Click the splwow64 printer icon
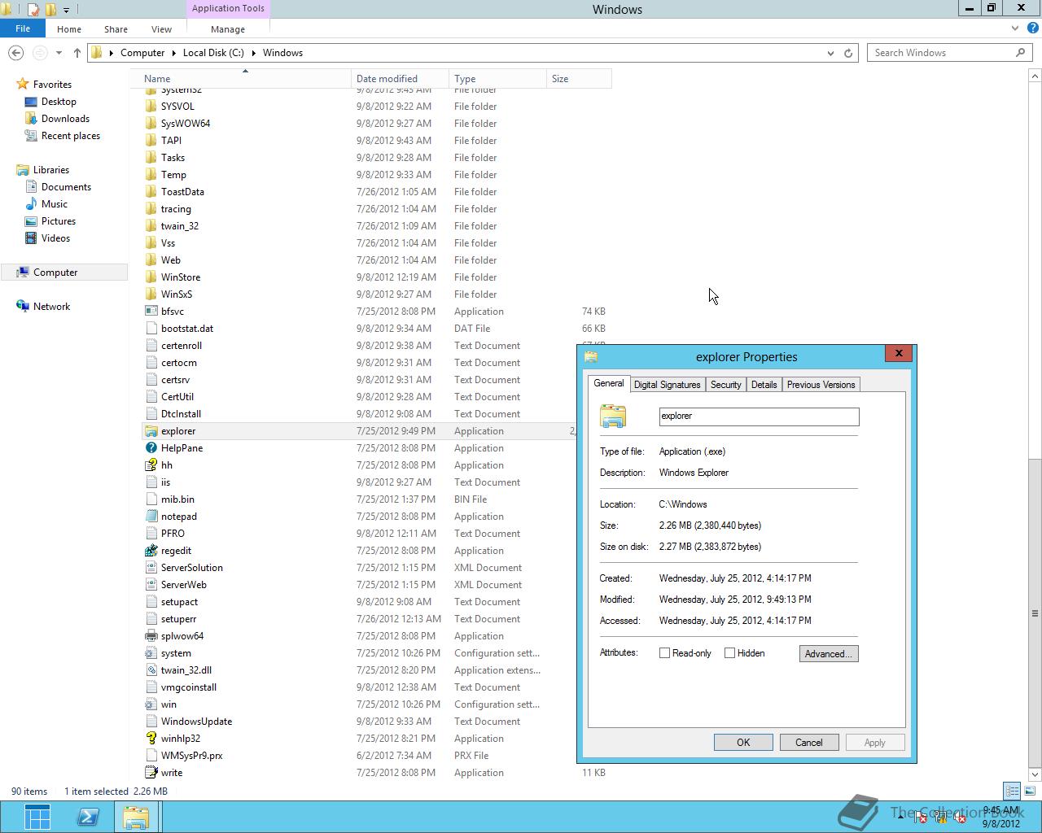The image size is (1042, 833). [151, 636]
